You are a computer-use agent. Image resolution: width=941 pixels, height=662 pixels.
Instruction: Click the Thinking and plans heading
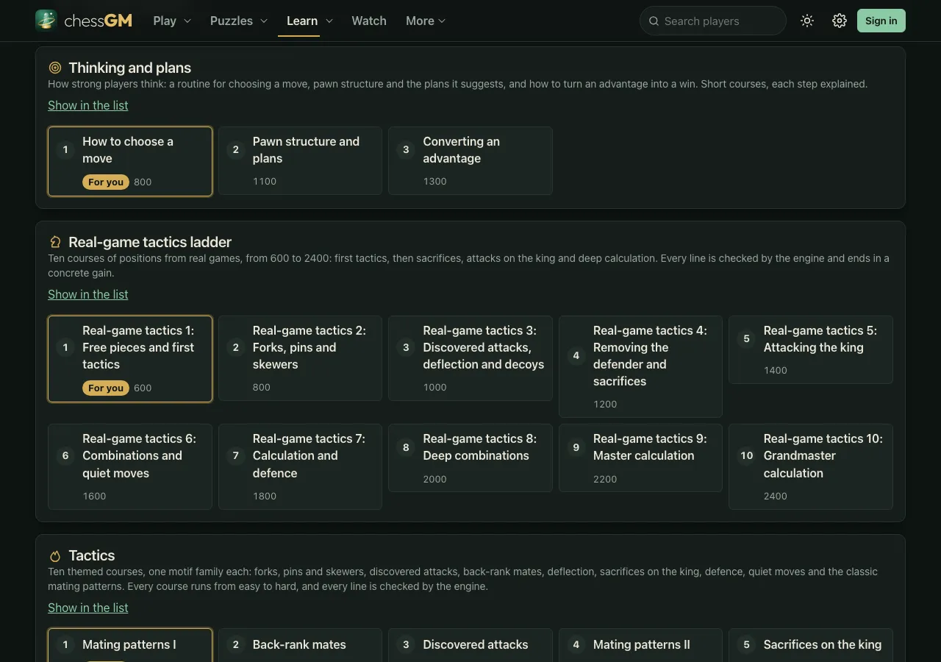coord(129,68)
